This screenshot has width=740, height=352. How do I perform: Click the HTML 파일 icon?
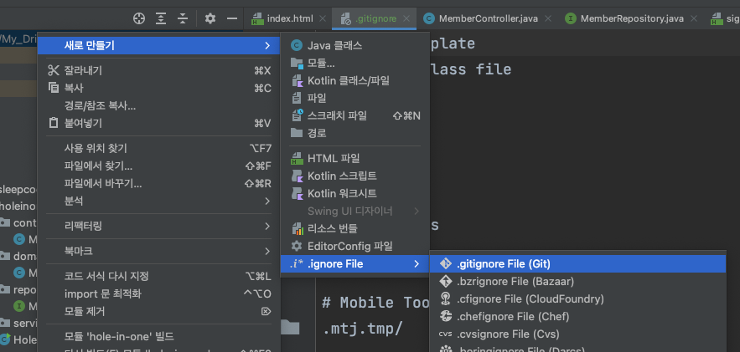point(297,159)
